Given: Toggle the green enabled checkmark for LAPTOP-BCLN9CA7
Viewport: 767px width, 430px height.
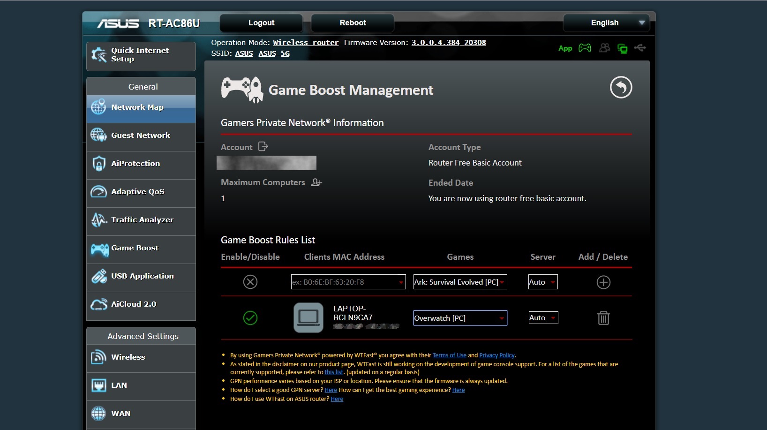Looking at the screenshot, I should (250, 318).
